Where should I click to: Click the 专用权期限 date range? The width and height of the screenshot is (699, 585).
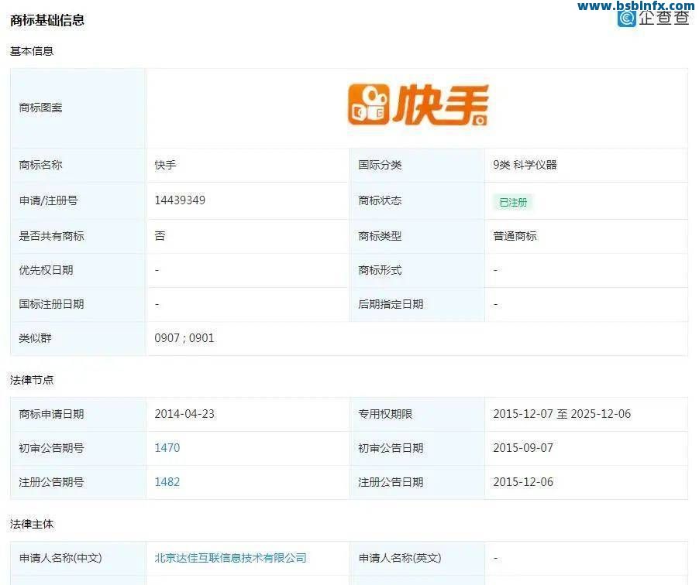(x=563, y=414)
